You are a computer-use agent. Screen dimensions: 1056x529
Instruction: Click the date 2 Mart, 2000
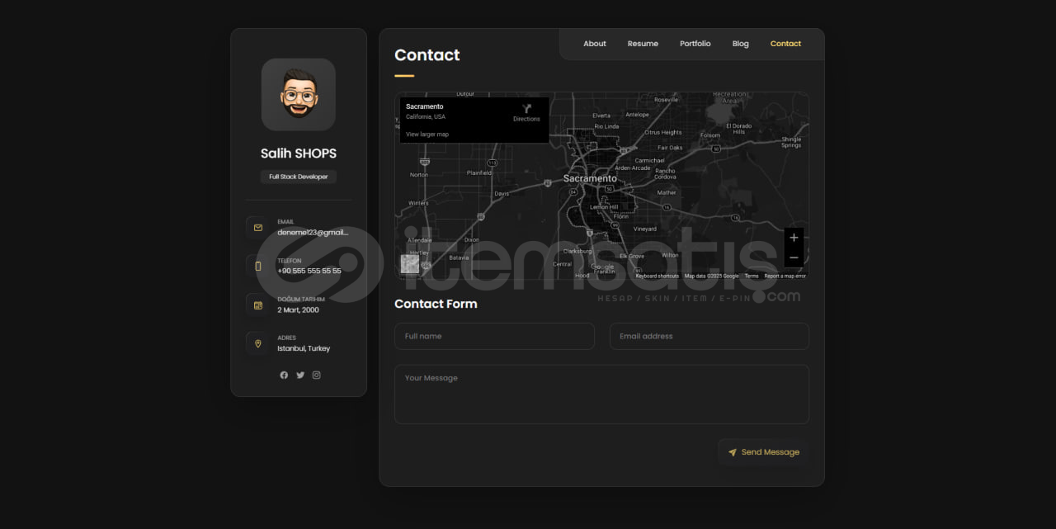[298, 309]
